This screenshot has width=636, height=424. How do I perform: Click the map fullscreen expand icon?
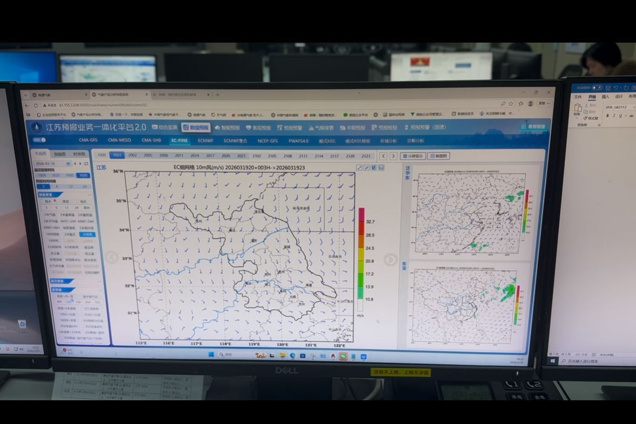point(359,168)
